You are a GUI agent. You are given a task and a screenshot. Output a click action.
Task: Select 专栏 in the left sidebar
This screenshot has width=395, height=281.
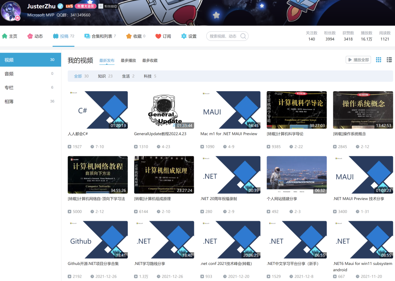point(30,88)
